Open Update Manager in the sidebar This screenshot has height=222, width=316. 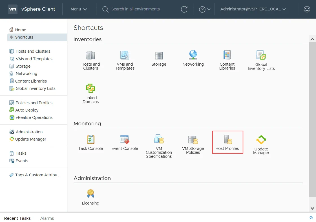point(30,139)
